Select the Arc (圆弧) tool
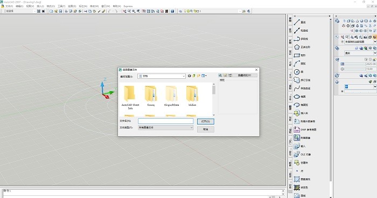Image resolution: width=377 pixels, height=198 pixels. [299, 63]
